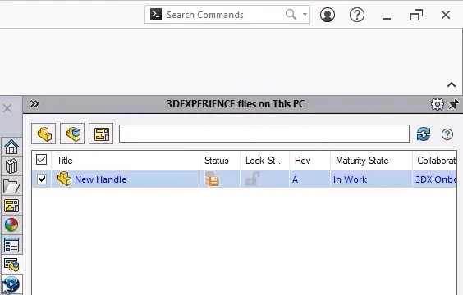Image resolution: width=463 pixels, height=295 pixels.
Task: Click the part icon beside New Handle
Action: click(x=64, y=179)
